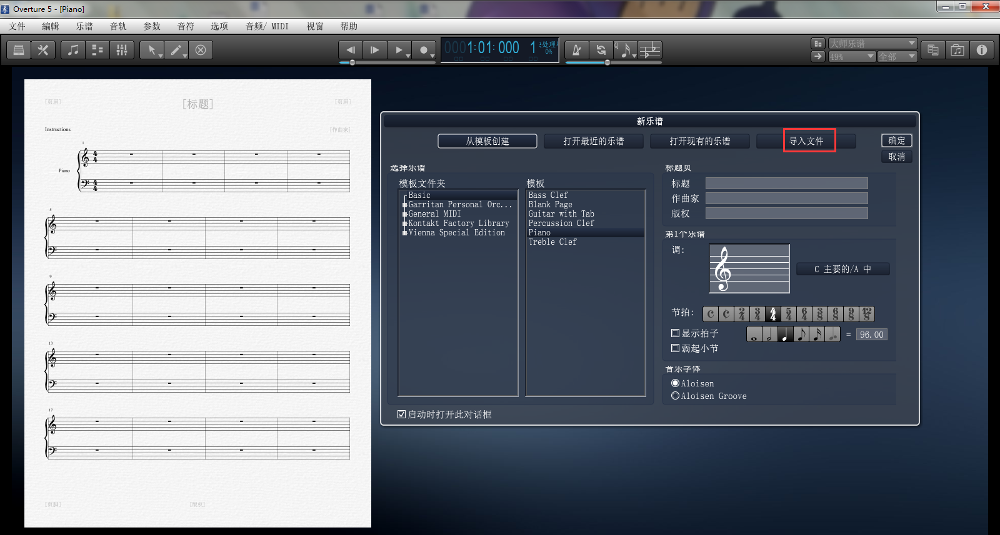Select the Aloisen Groove font radio

675,396
